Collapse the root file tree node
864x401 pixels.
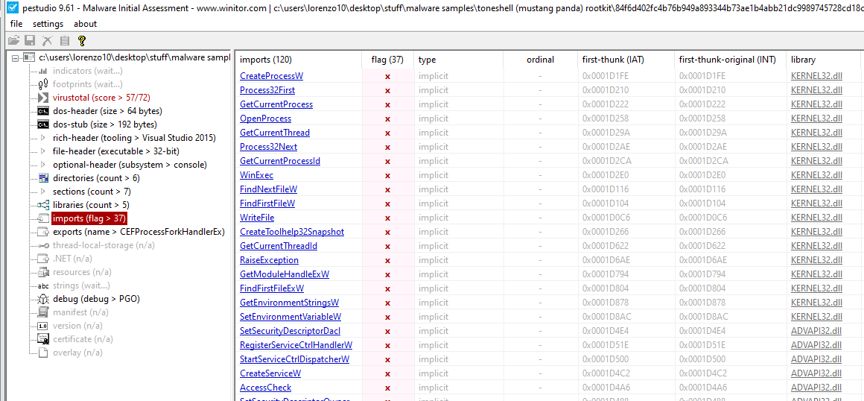tap(14, 57)
